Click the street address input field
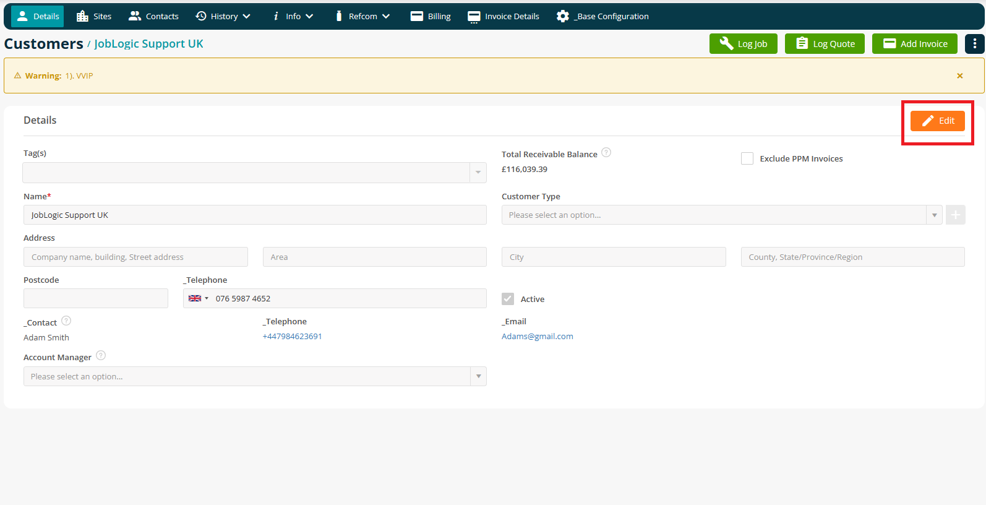The width and height of the screenshot is (986, 505). 135,257
